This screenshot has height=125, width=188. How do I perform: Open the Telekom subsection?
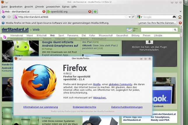47,39
